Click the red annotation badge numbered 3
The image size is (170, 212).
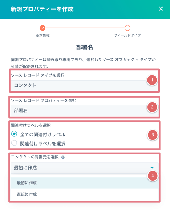153,135
